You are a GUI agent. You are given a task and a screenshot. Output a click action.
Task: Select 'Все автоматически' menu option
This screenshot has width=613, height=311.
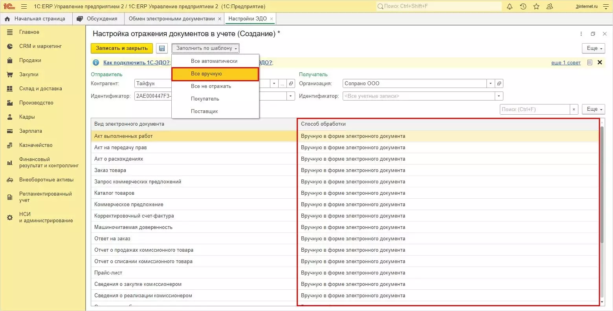coord(214,61)
